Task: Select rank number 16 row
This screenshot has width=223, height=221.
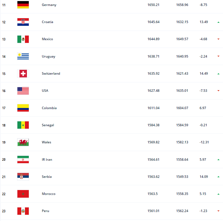Action: coord(4,91)
